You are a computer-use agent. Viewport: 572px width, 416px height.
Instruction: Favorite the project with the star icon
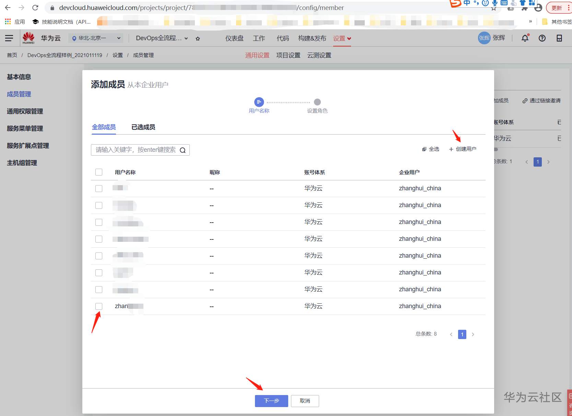[x=198, y=38]
